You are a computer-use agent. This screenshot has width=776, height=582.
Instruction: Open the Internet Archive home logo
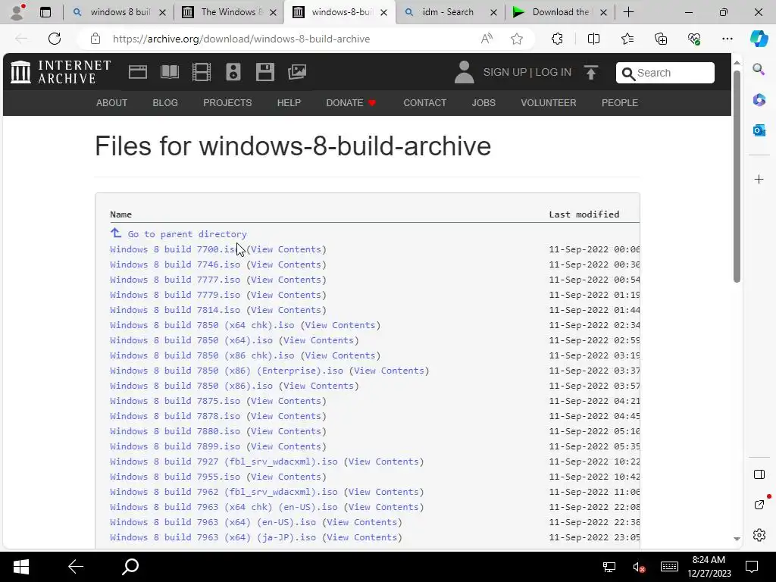coord(61,72)
